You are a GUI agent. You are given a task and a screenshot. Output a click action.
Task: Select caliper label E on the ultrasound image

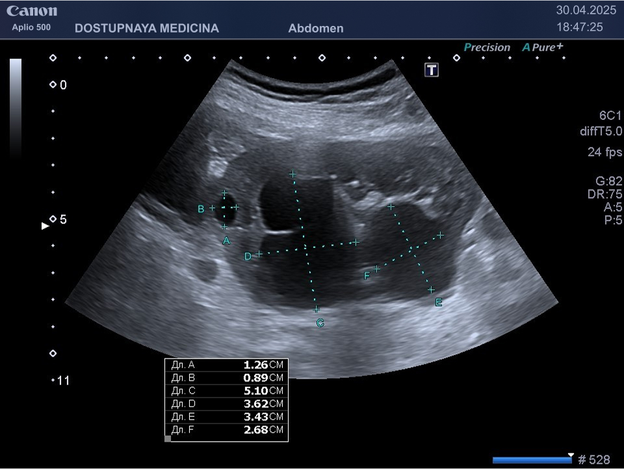[x=439, y=303]
